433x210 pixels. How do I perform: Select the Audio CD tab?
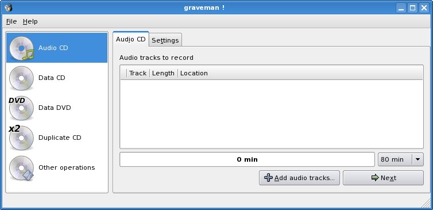130,39
